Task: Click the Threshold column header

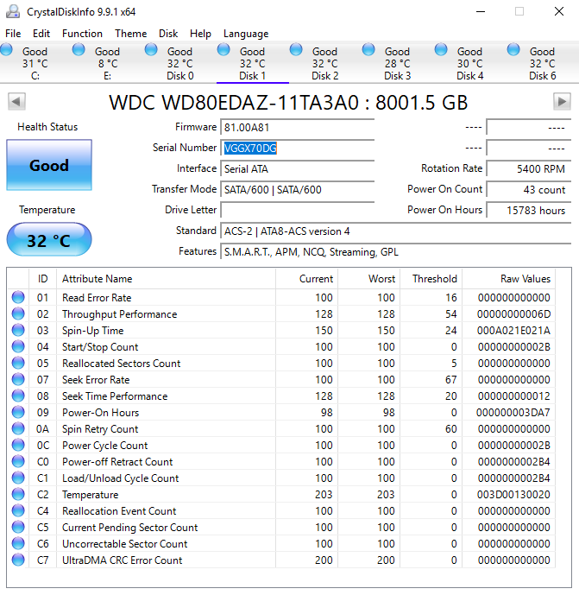Action: (431, 279)
